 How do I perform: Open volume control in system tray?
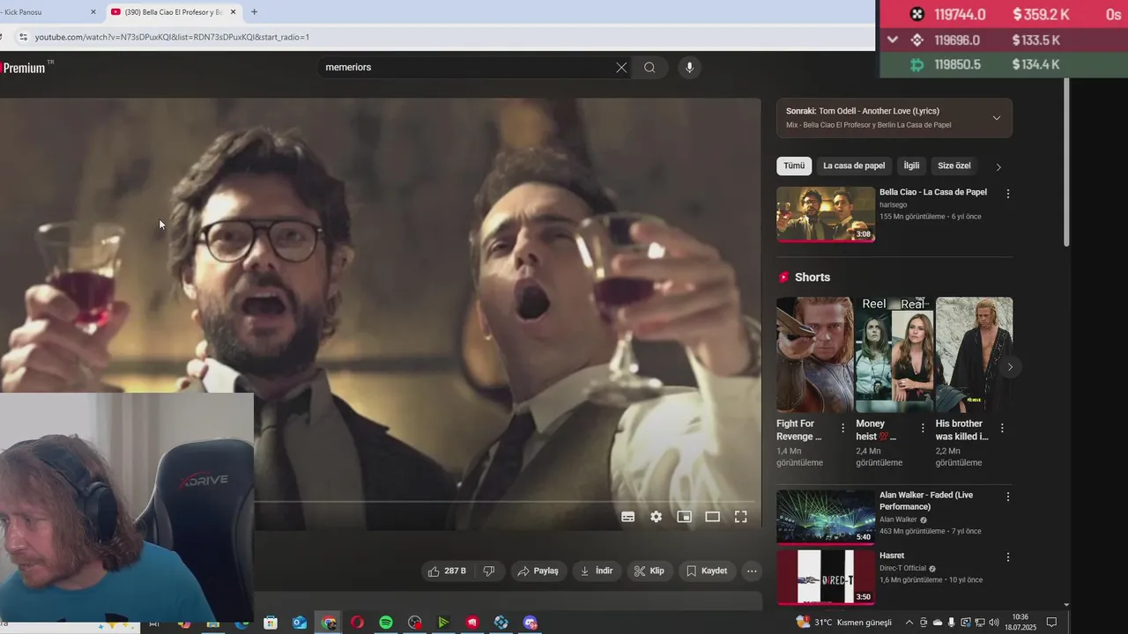[x=993, y=623]
